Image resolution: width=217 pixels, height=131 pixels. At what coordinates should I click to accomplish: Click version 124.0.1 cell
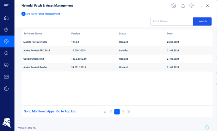pyautogui.click(x=75, y=42)
